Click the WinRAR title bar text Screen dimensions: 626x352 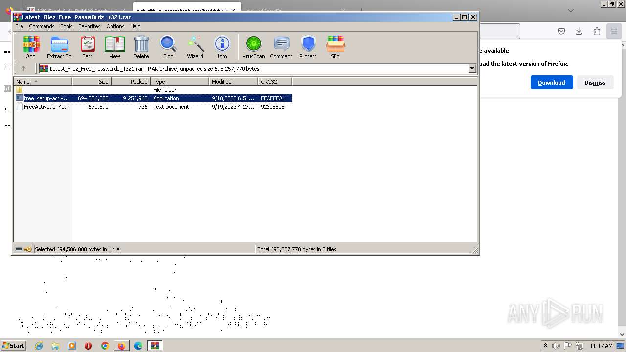click(76, 17)
